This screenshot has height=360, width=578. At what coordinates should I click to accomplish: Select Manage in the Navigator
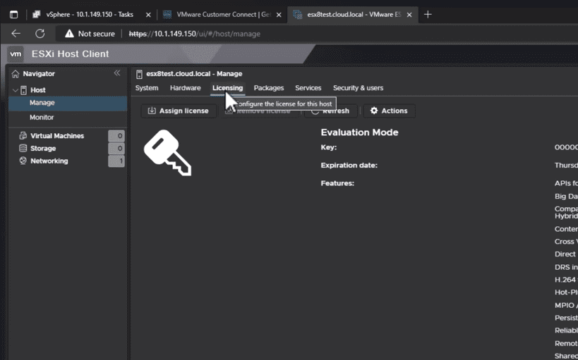tap(68, 103)
